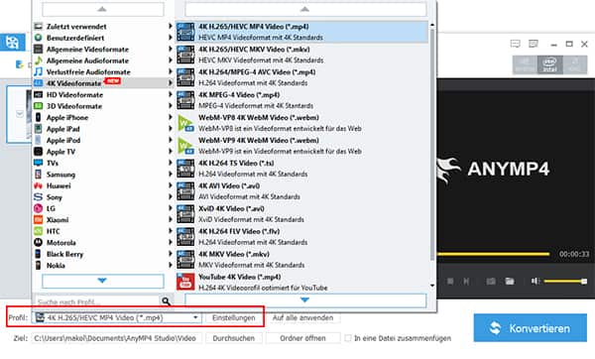Mute audio with the speaker icon

point(535,282)
